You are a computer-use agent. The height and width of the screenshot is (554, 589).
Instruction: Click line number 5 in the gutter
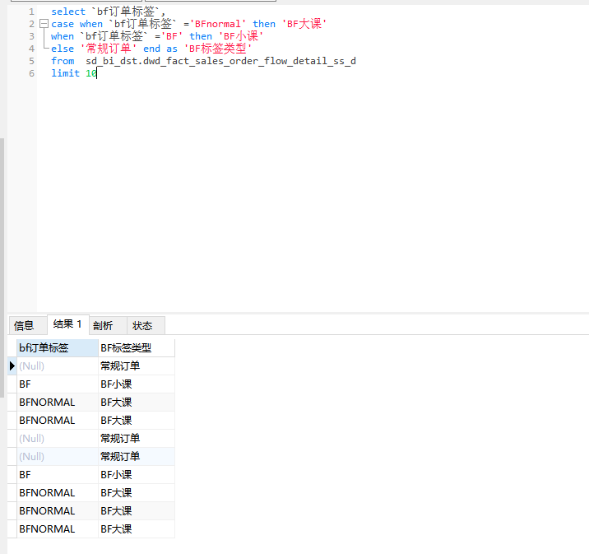(31, 61)
